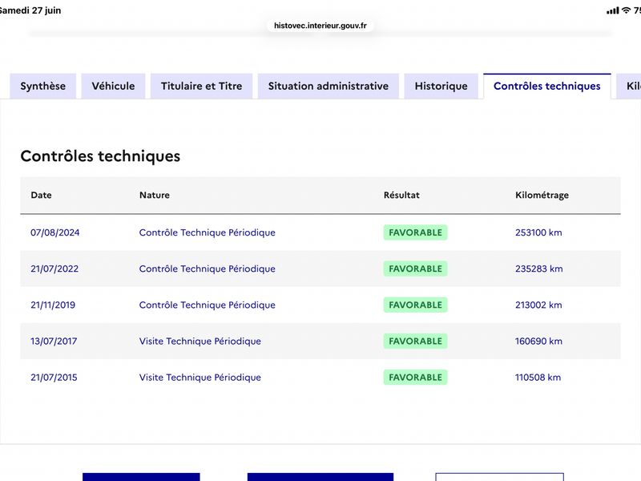This screenshot has height=481, width=641.
Task: Click the FAVORABLE badge for 21/11/2019
Action: pyautogui.click(x=415, y=305)
